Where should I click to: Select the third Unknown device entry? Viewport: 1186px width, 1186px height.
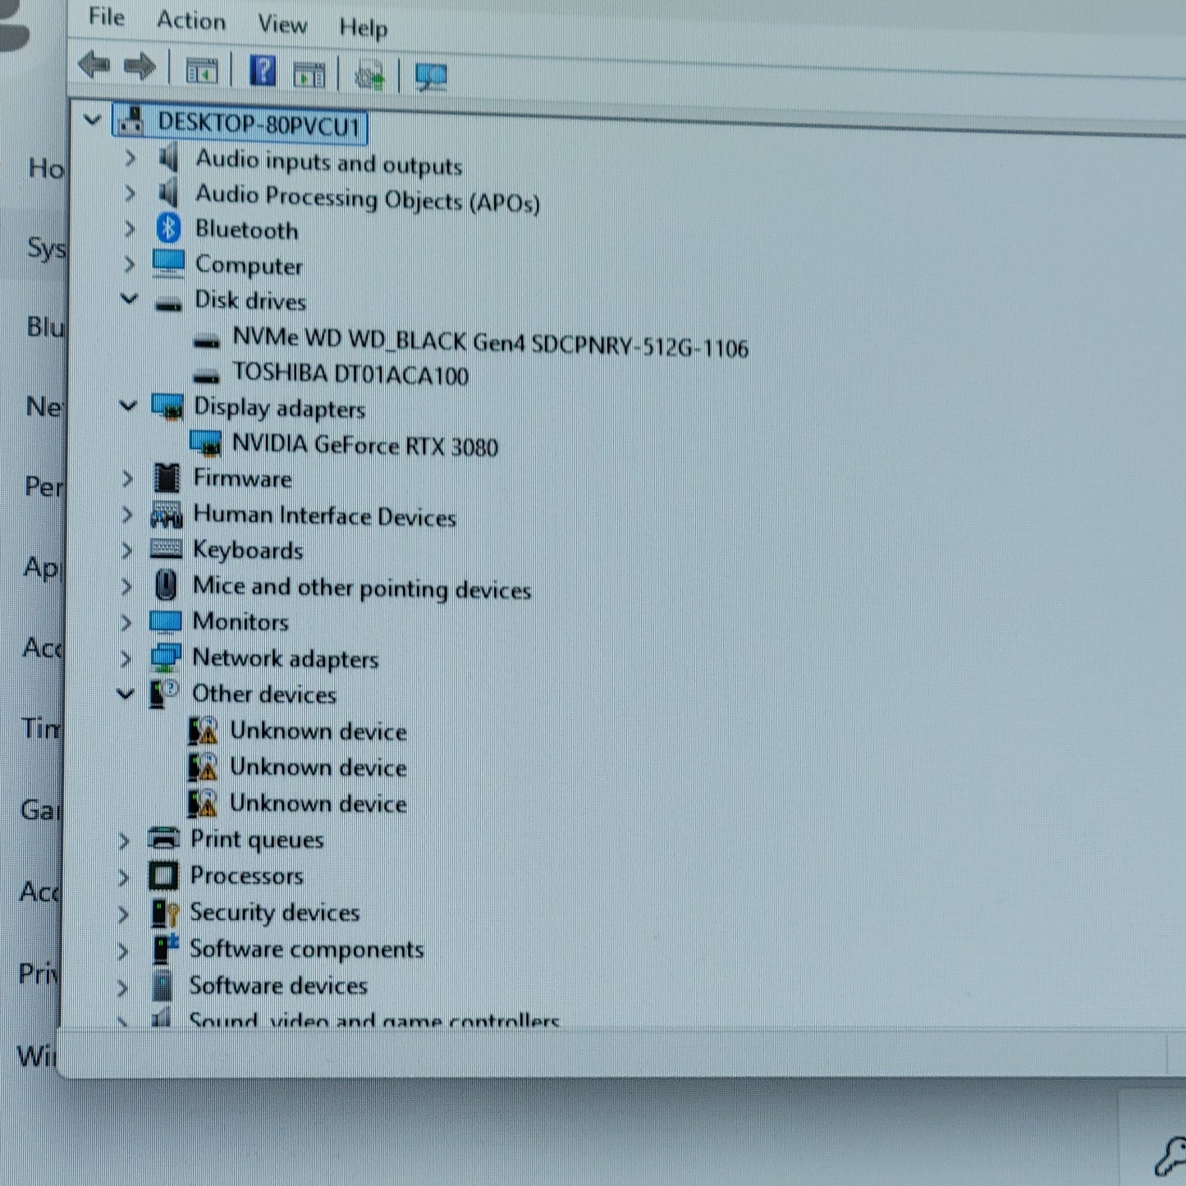318,804
